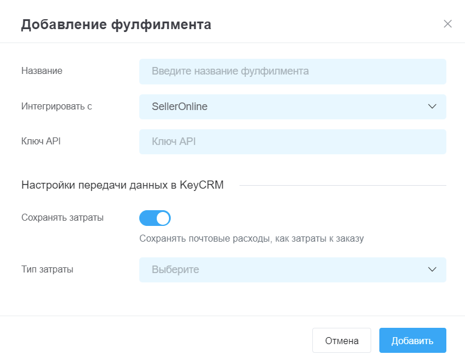Click the Добавление фулфилмента dialog title
This screenshot has width=465, height=361.
116,24
